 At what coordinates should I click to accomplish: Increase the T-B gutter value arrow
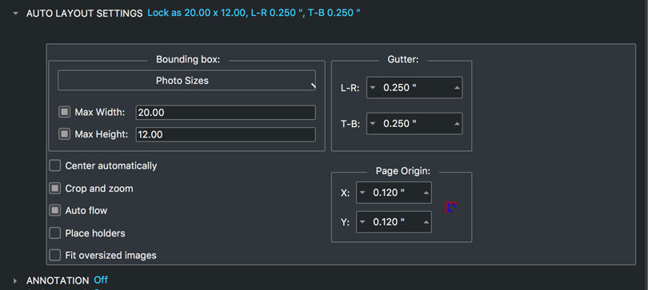click(x=456, y=124)
